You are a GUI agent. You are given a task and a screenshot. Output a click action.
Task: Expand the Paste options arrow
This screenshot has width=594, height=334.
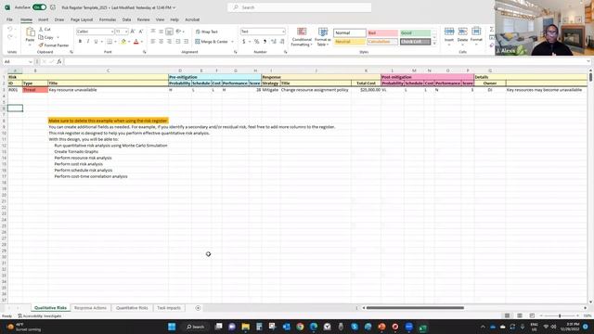[30, 45]
